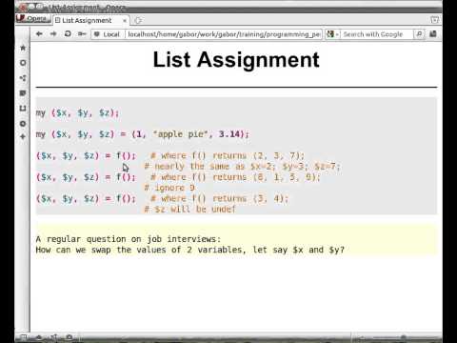Image resolution: width=457 pixels, height=343 pixels.
Task: Click the plus icon to add a panel
Action: pyautogui.click(x=23, y=137)
